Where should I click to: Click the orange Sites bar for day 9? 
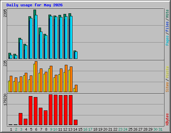tap(51, 79)
